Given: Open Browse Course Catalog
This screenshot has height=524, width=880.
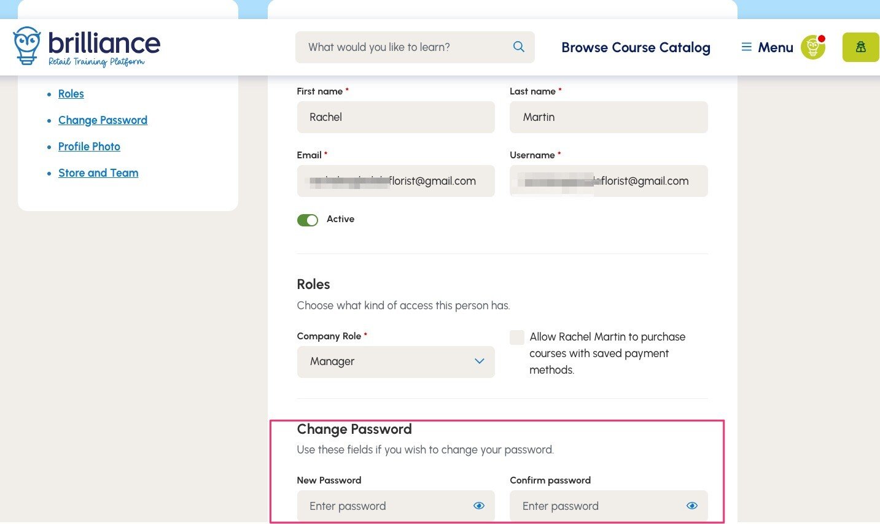Looking at the screenshot, I should pos(636,47).
